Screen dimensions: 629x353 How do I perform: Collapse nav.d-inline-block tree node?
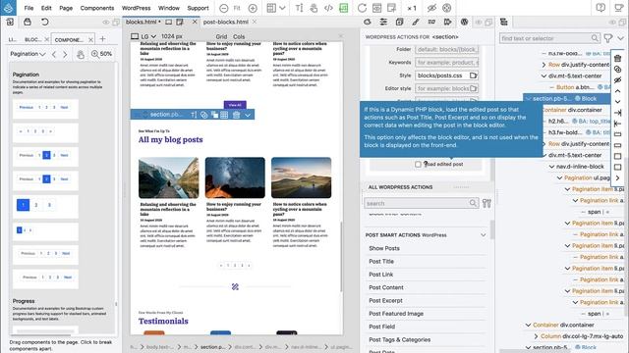(552, 167)
